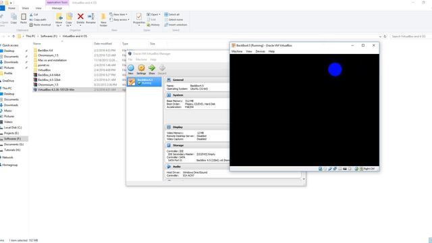
Task: Sort files by Name column header
Action: point(37,43)
